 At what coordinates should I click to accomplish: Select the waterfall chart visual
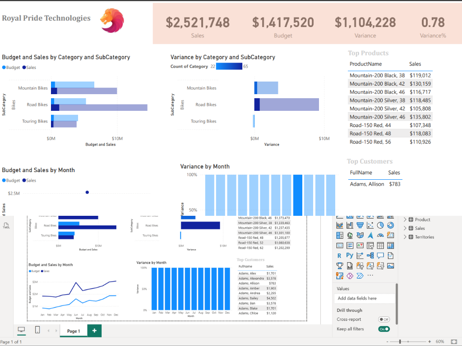[350, 225]
